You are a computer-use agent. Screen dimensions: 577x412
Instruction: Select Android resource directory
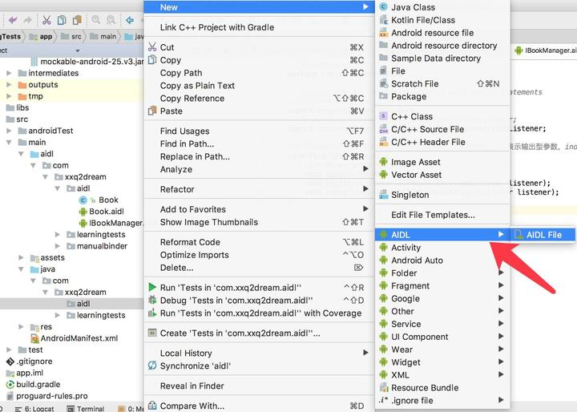[442, 46]
